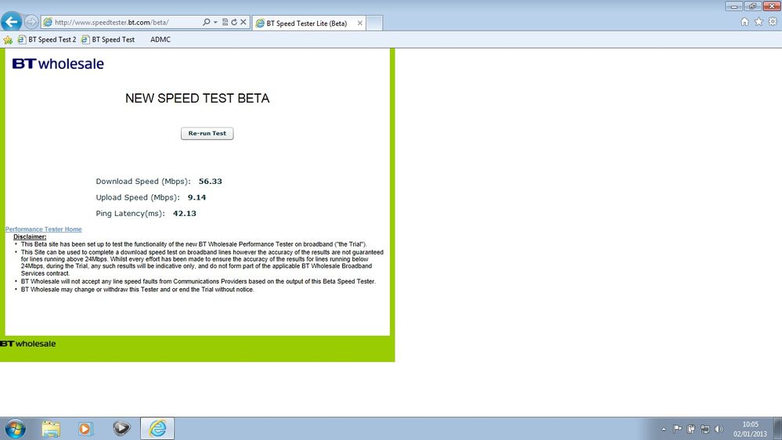782x440 pixels.
Task: Refresh the page with the reload icon
Action: [234, 22]
